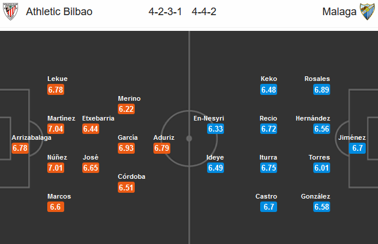This screenshot has width=378, height=244.
Task: Click player name Lekue
Action: click(58, 79)
